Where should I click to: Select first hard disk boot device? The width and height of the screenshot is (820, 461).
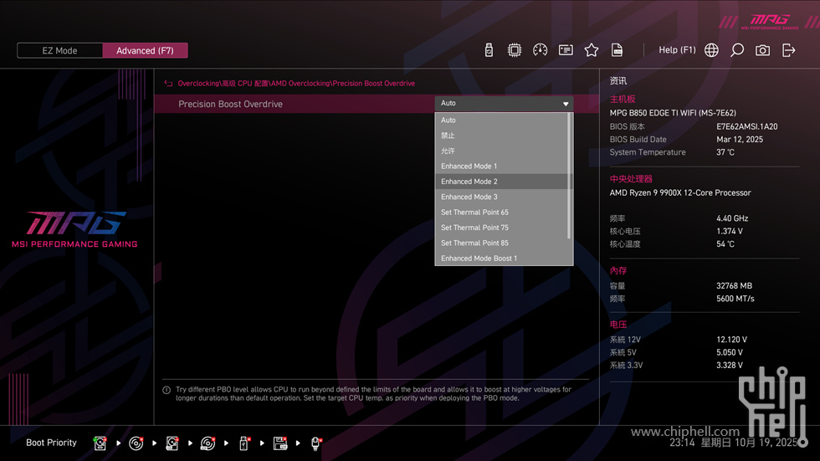[x=100, y=443]
